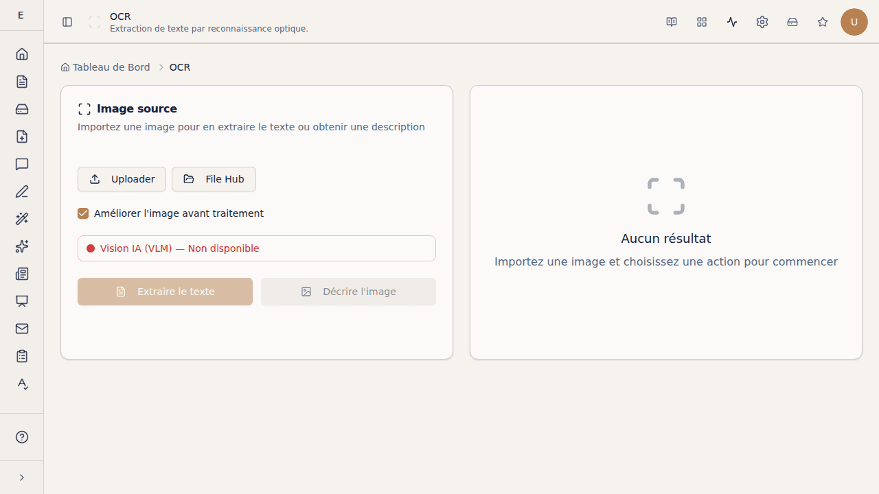Open the open-book icon in top bar
Image resolution: width=879 pixels, height=494 pixels.
point(672,22)
